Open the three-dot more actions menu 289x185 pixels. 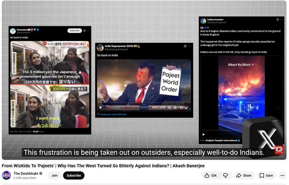(x=282, y=175)
